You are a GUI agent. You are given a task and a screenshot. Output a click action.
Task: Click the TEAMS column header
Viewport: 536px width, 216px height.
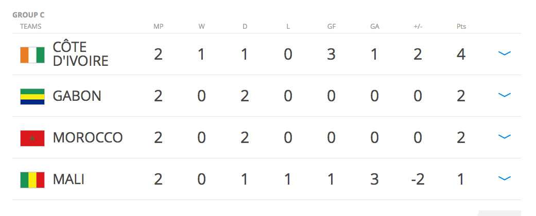coord(31,27)
